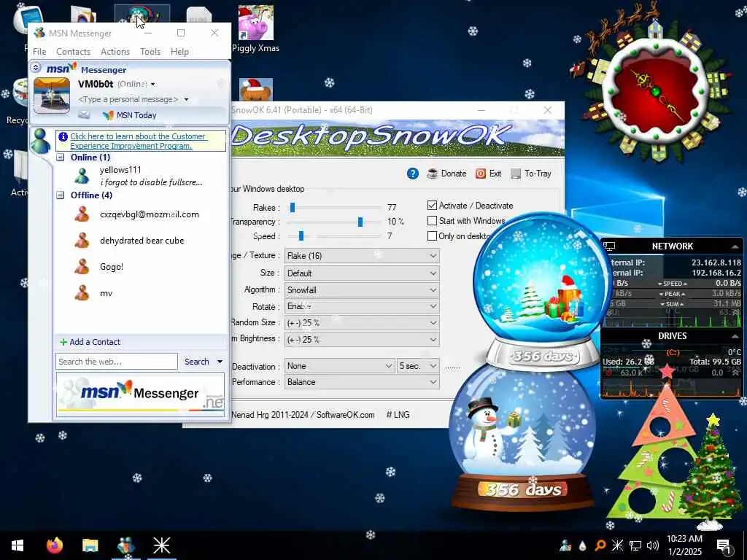Collapse the Offline (4) contact group
The image size is (747, 560).
coord(61,195)
